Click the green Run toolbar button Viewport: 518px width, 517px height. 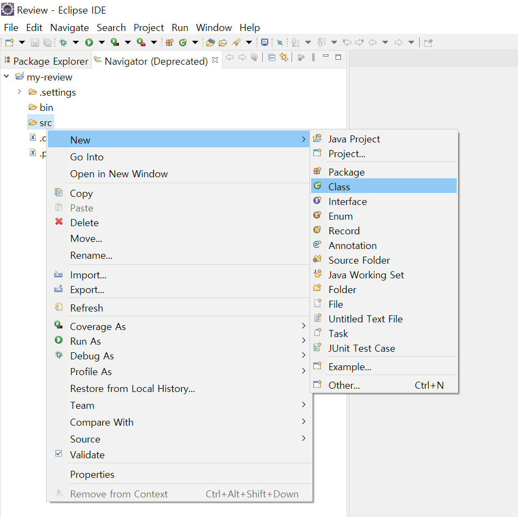pyautogui.click(x=89, y=42)
